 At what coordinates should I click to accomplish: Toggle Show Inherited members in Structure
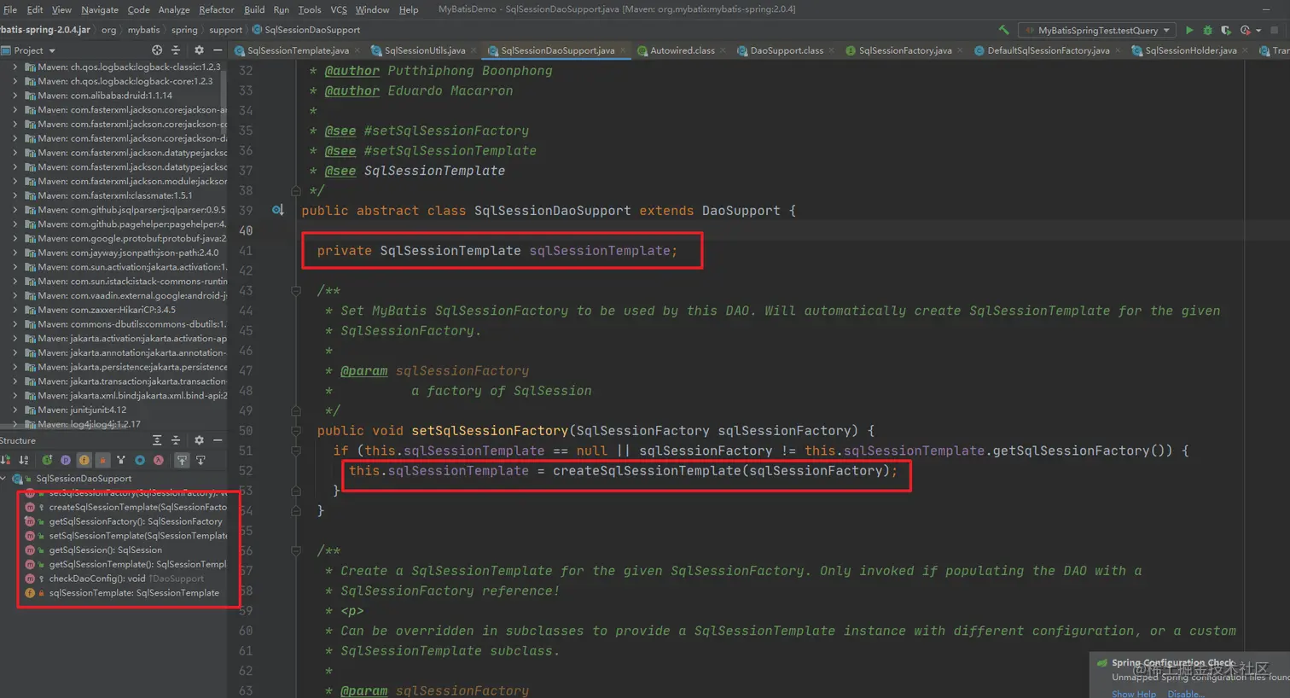point(121,460)
